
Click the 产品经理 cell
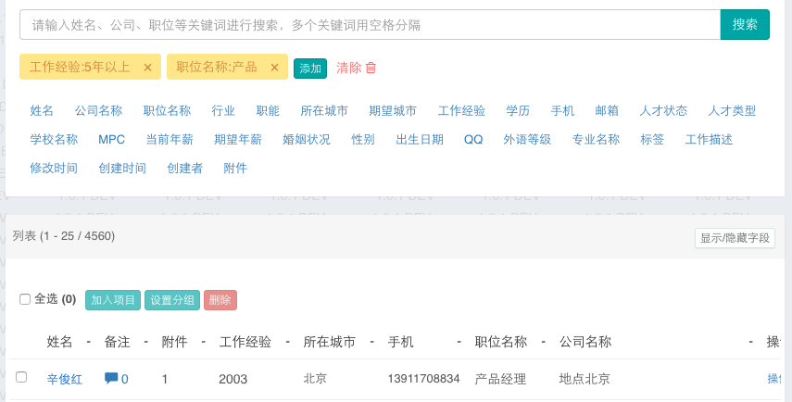tap(500, 379)
